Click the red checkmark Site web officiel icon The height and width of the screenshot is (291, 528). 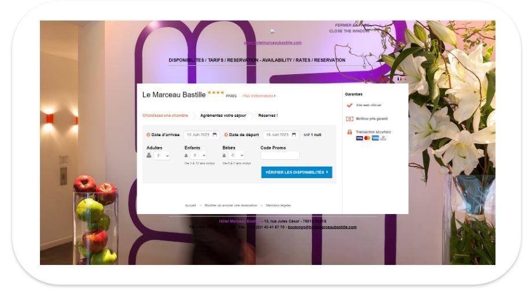(x=350, y=105)
